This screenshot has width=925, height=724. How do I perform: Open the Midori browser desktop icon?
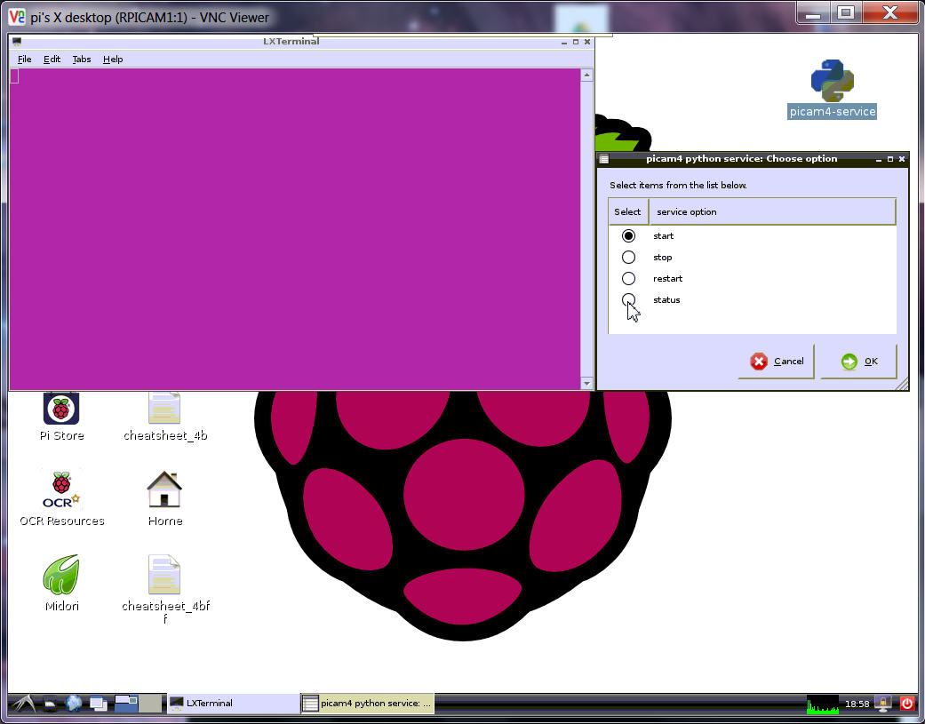(x=61, y=576)
